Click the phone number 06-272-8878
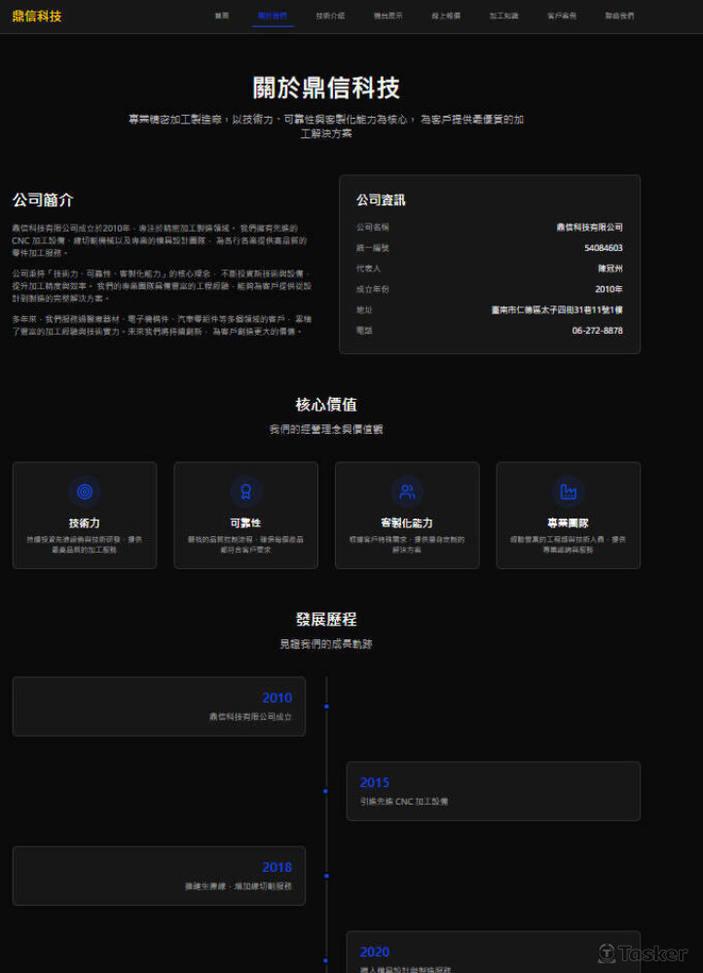This screenshot has width=703, height=973. pyautogui.click(x=597, y=331)
